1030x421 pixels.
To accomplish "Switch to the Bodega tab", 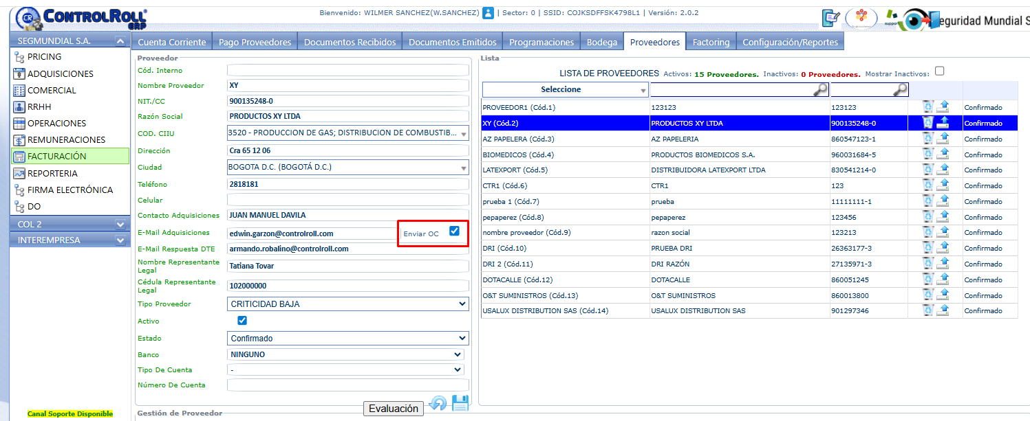I will pyautogui.click(x=602, y=42).
